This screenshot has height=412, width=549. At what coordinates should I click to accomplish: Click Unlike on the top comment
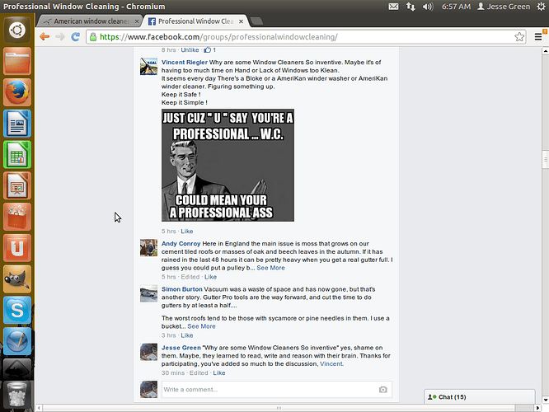[190, 50]
